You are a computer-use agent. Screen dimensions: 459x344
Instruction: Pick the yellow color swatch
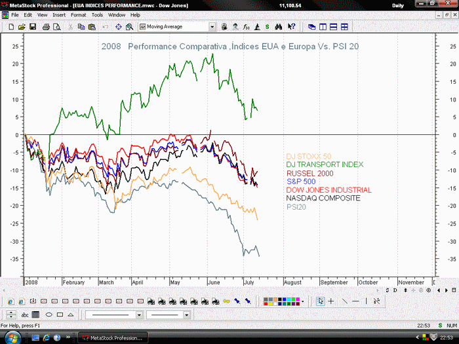[x=270, y=304]
